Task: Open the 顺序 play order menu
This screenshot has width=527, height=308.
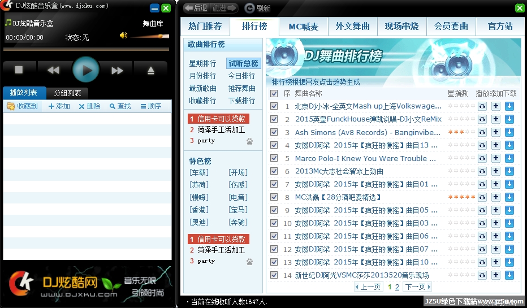Action: click(150, 106)
